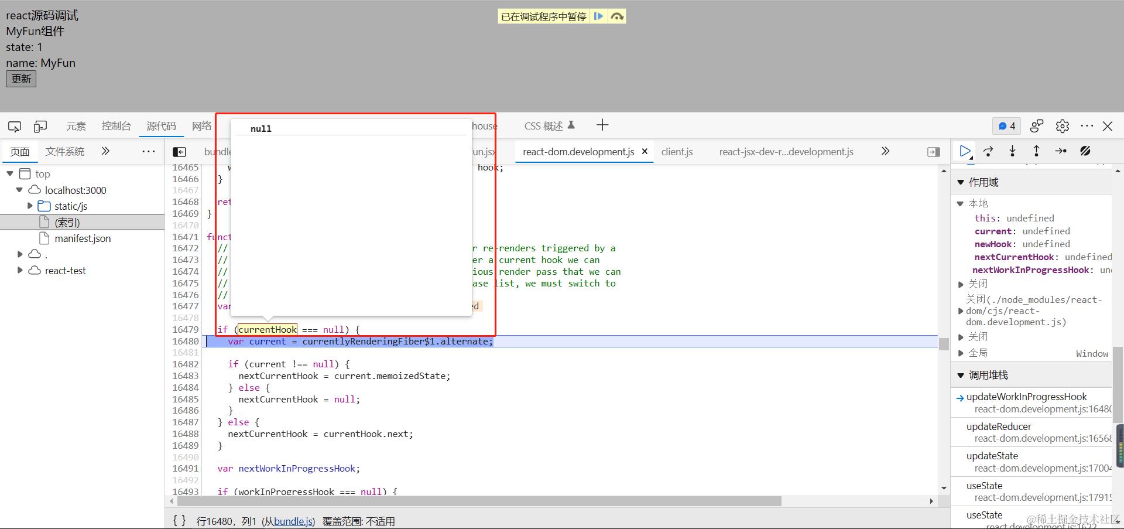This screenshot has width=1124, height=529.
Task: Hide the navigator sidebar
Action: click(180, 152)
